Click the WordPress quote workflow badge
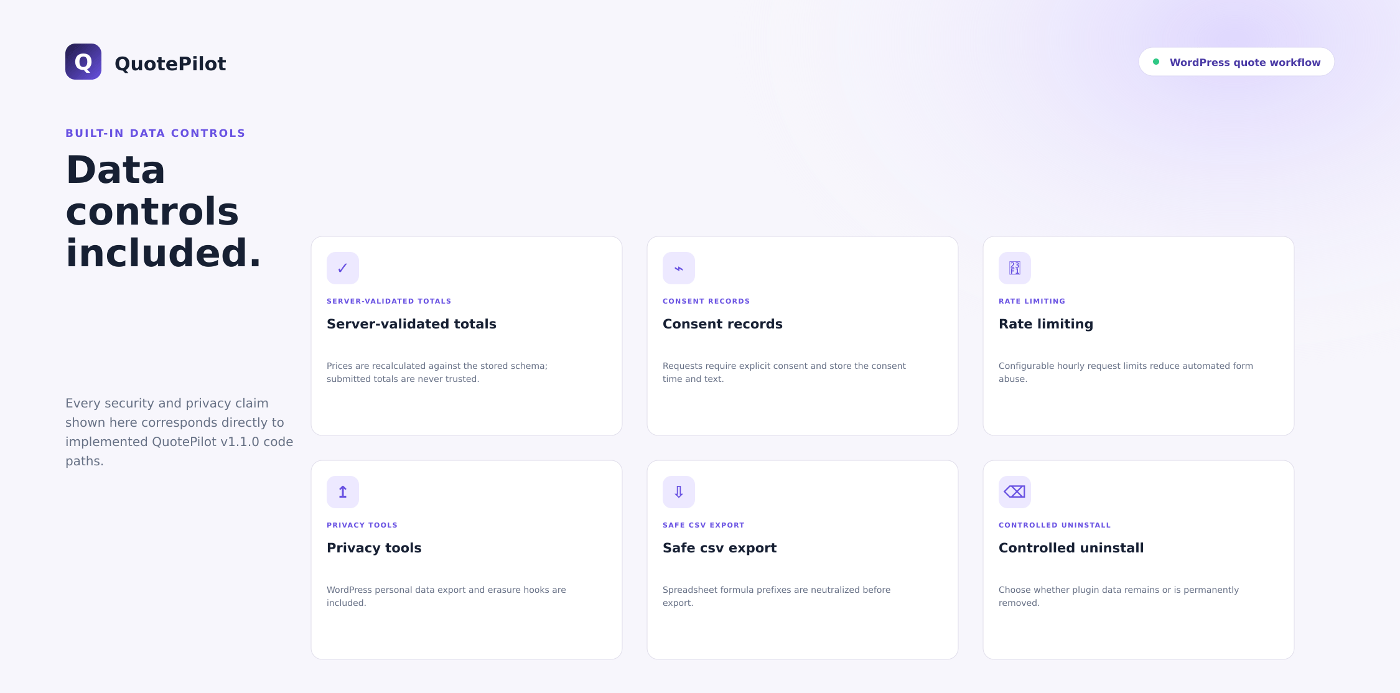The height and width of the screenshot is (693, 1400). [1236, 62]
